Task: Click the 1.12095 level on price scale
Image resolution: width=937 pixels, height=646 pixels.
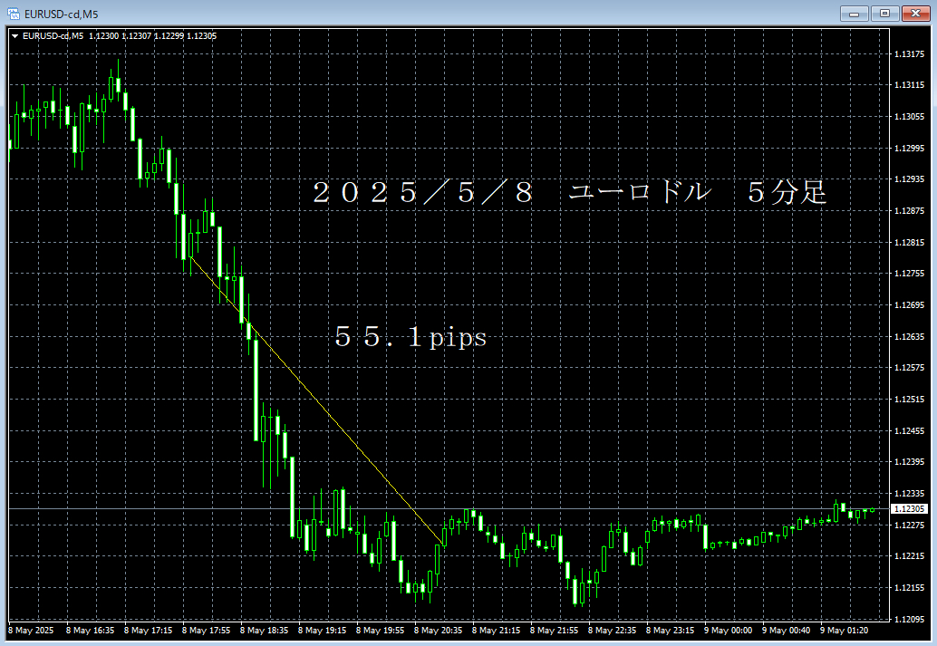Action: (909, 620)
